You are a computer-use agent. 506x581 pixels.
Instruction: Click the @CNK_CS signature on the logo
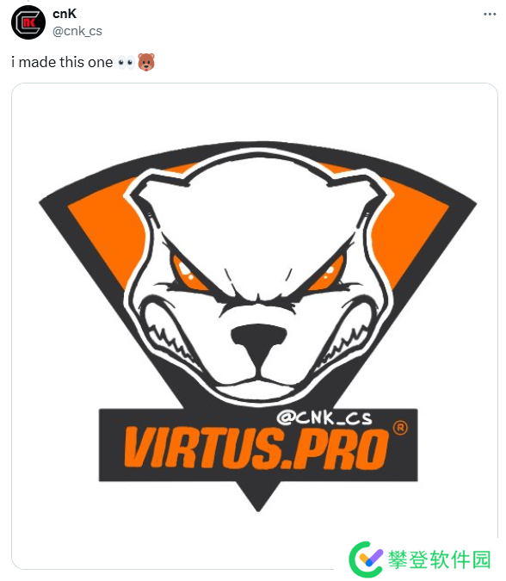tap(324, 418)
